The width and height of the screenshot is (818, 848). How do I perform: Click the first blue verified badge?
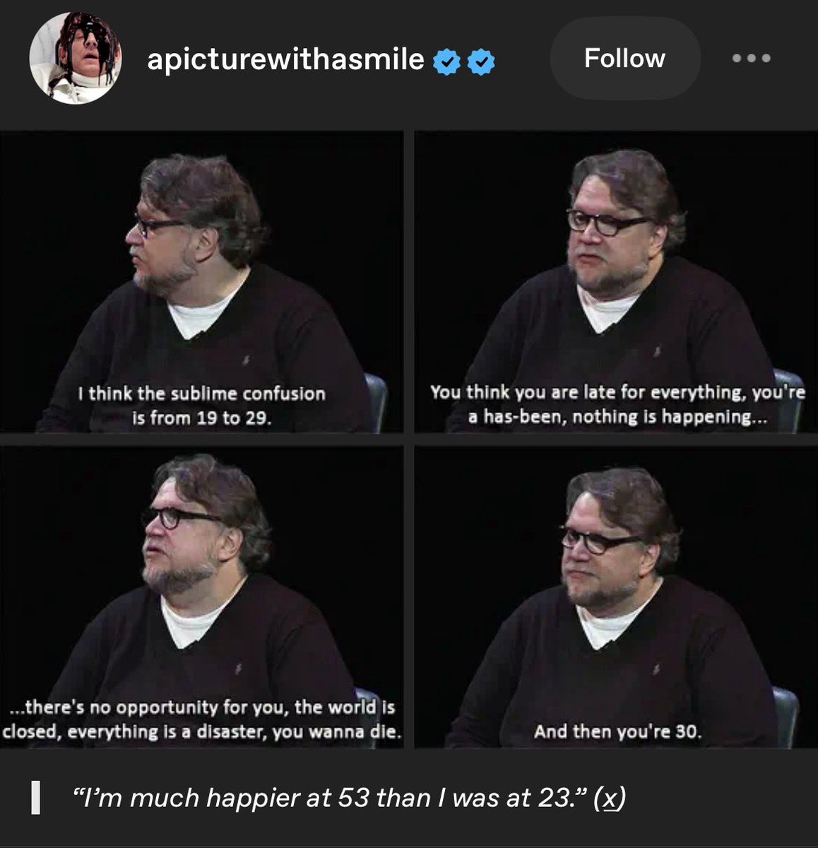[445, 61]
